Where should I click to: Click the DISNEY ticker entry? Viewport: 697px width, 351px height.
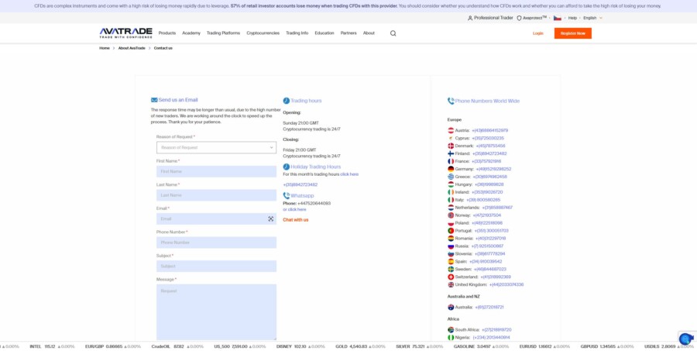[x=301, y=346]
